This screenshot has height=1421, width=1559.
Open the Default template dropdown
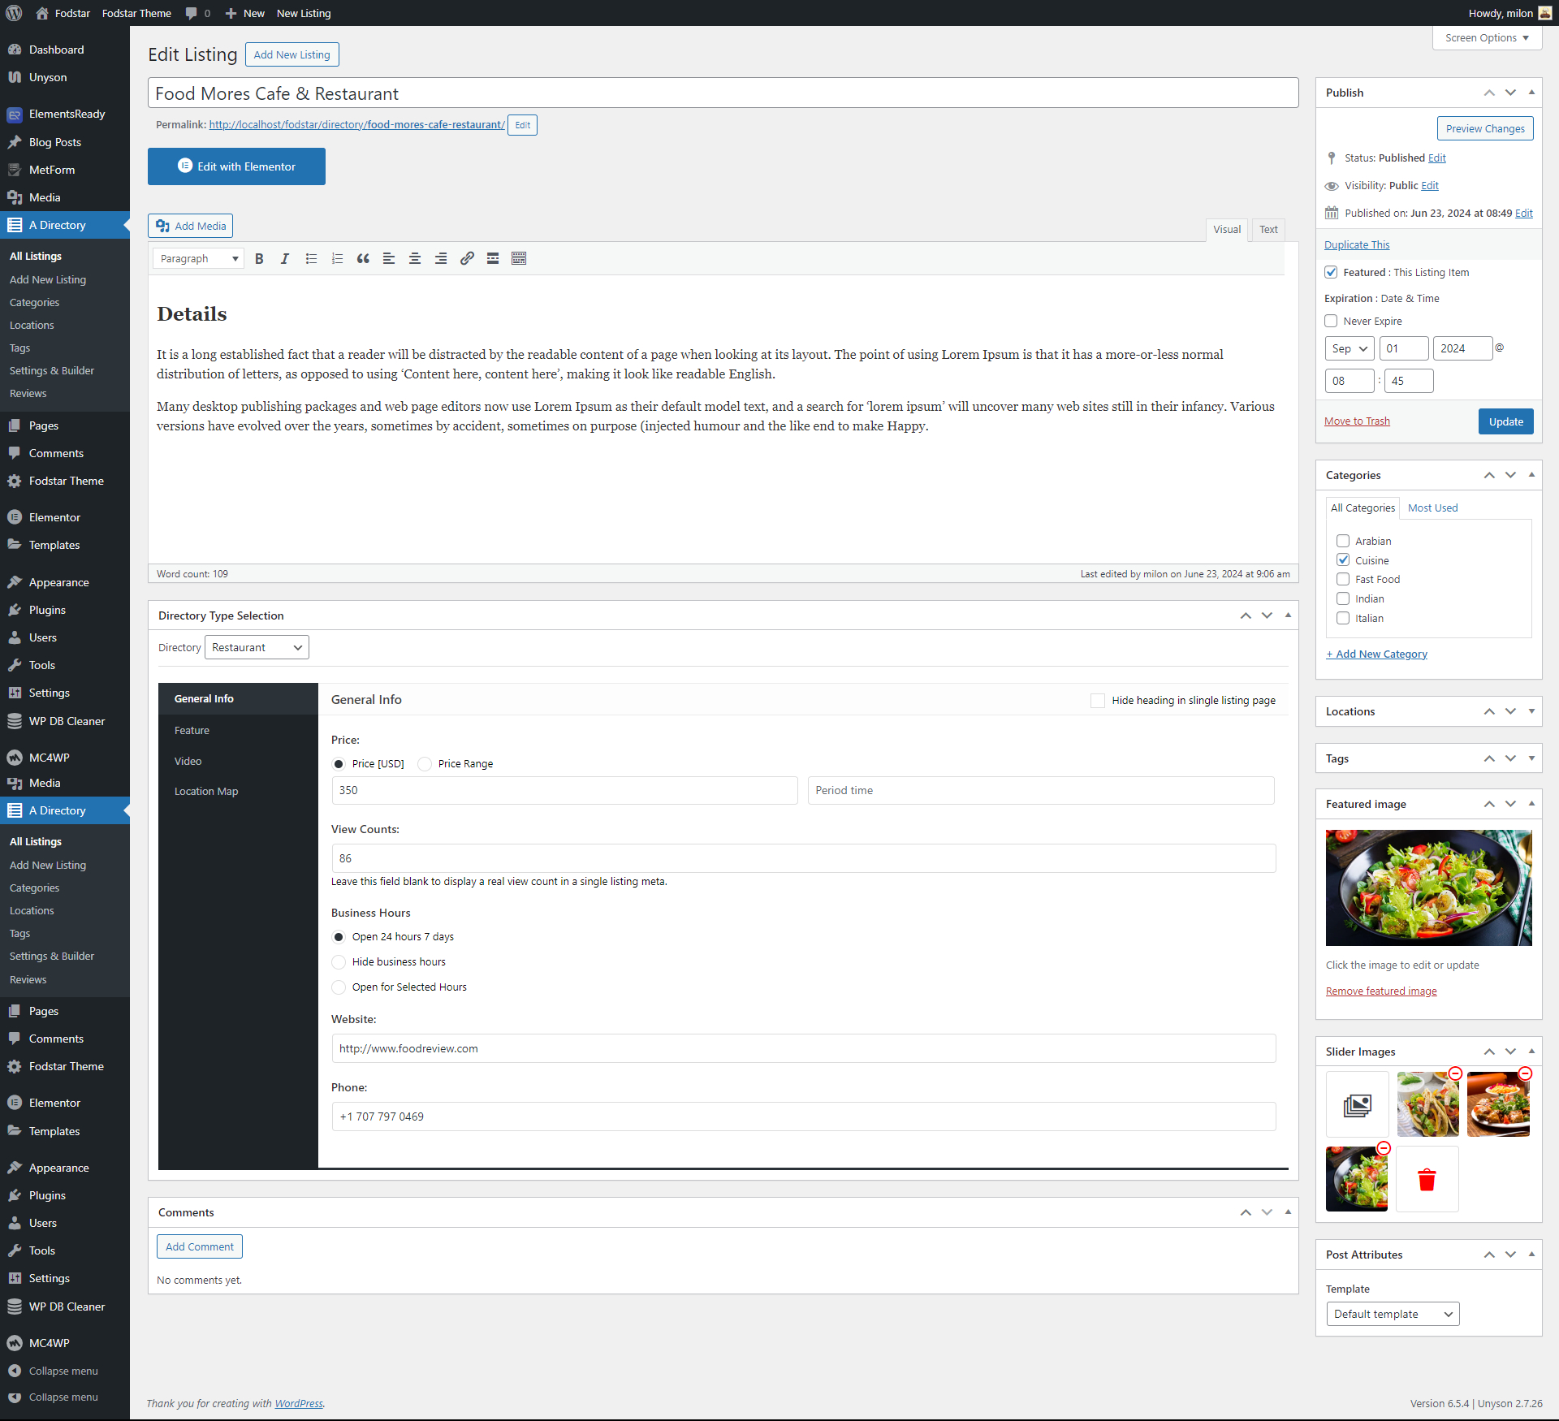click(x=1392, y=1314)
